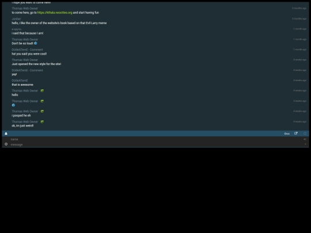Select username Joober
The image size is (311, 233).
(x=16, y=19)
